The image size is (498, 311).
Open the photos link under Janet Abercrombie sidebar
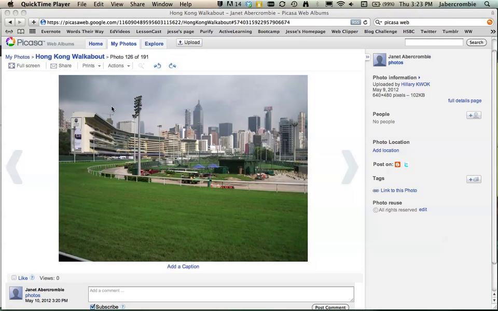click(395, 63)
